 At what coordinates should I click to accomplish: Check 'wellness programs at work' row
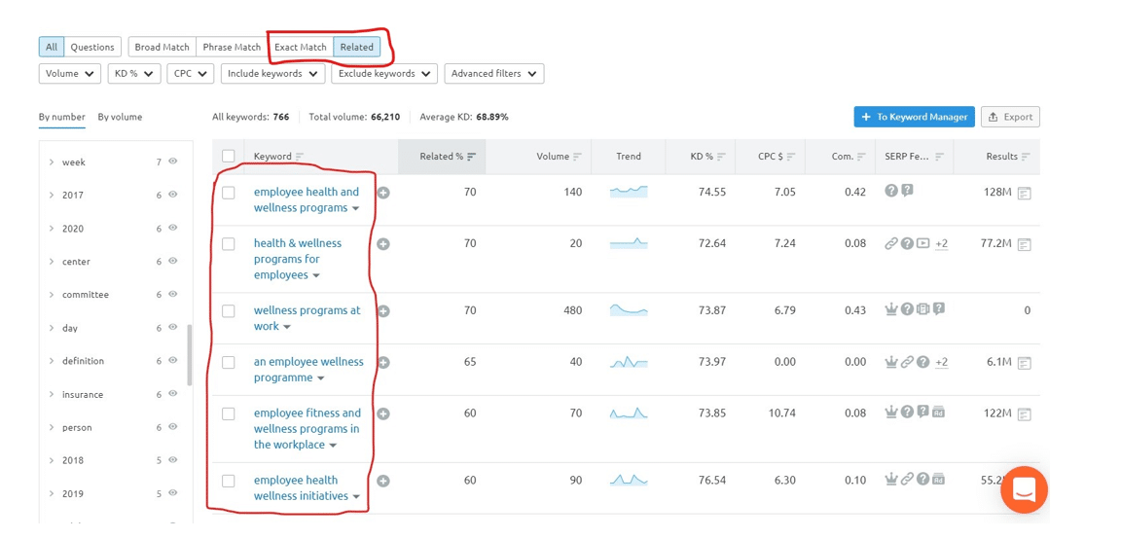[x=228, y=311]
